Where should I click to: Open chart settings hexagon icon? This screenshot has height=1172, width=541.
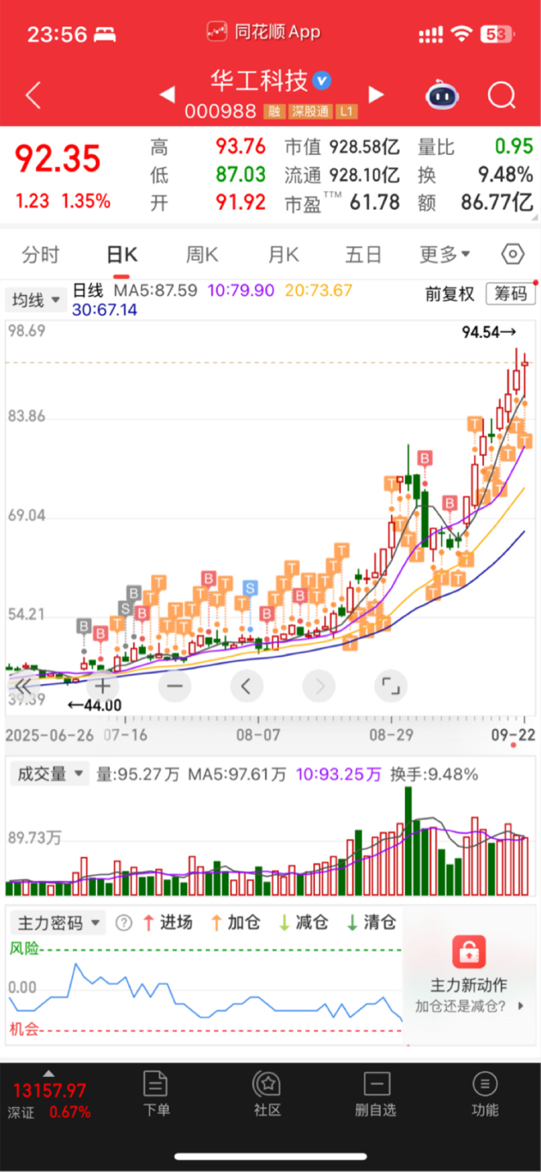513,254
